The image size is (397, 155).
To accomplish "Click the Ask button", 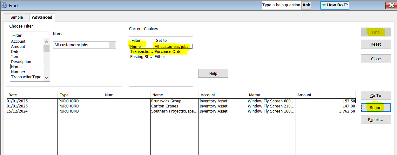I will click(x=306, y=5).
